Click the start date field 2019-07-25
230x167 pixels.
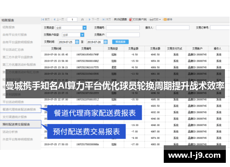(67, 42)
